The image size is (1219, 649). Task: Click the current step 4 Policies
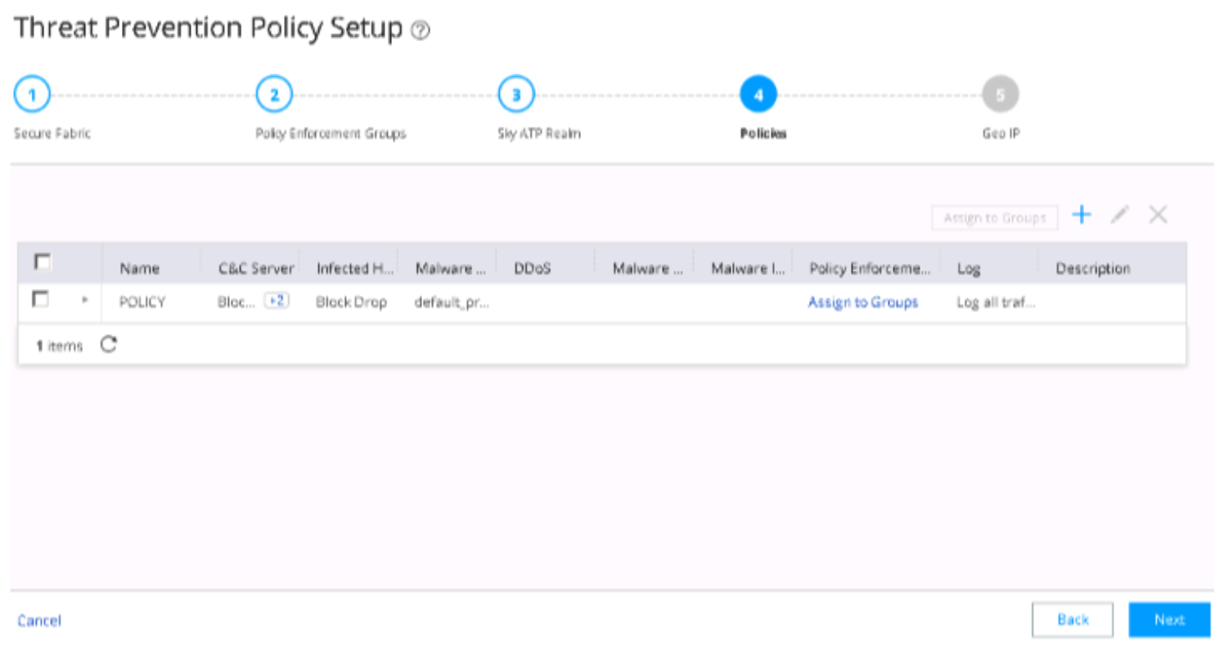click(758, 96)
